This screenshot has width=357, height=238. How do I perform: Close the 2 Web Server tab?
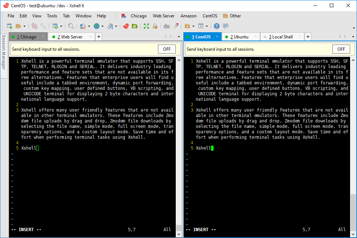click(91, 37)
